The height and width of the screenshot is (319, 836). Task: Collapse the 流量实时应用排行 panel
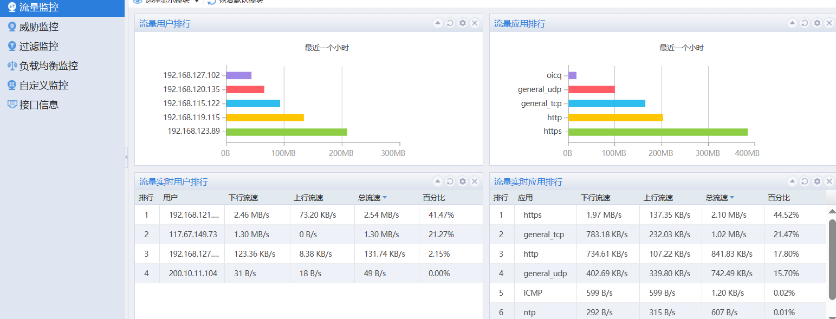pyautogui.click(x=792, y=181)
